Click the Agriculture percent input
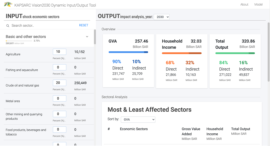270x146 pixels. point(59,52)
